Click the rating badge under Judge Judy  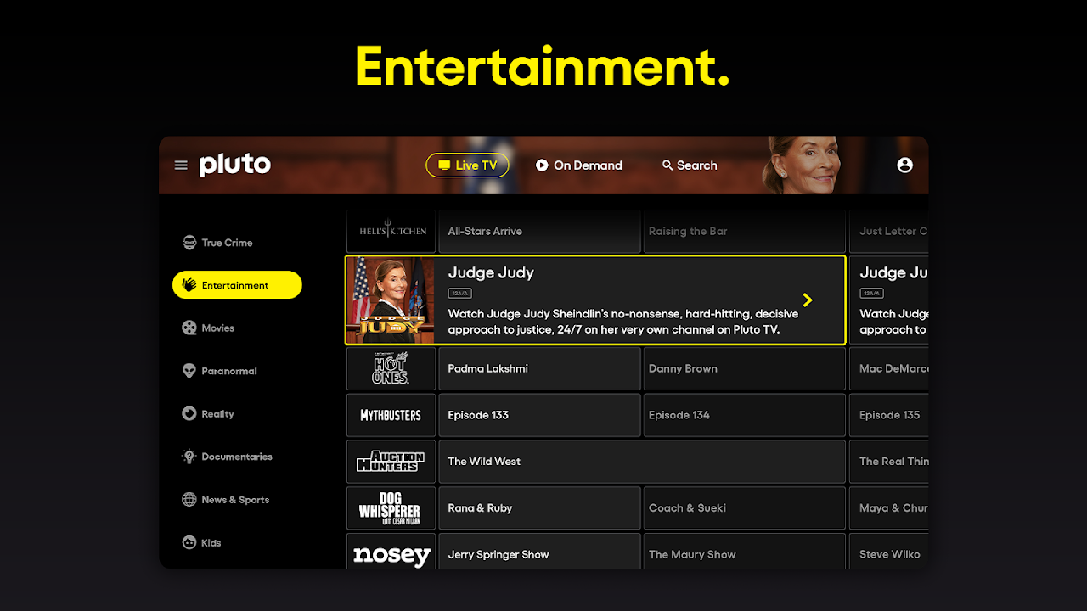(459, 293)
